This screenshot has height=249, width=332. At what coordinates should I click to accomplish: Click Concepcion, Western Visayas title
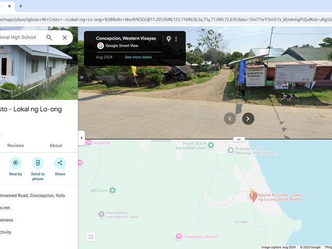[x=126, y=38]
